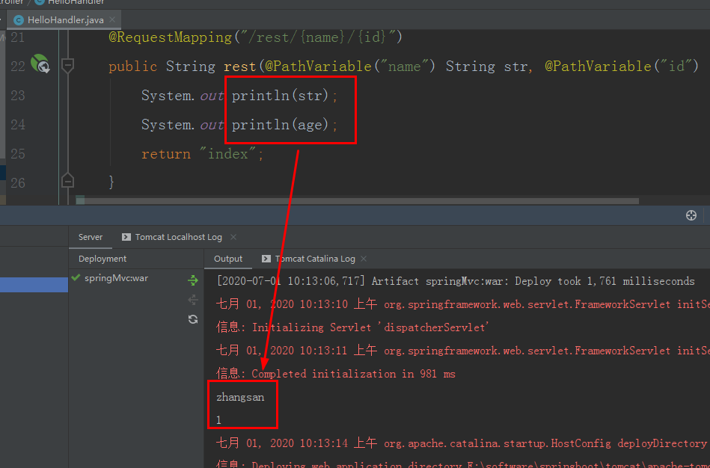Click the Tomcat Catalina Log tab icon
The height and width of the screenshot is (468, 710).
point(266,259)
